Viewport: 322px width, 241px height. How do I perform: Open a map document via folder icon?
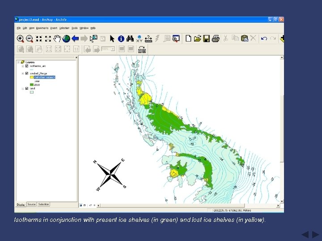coord(197,38)
